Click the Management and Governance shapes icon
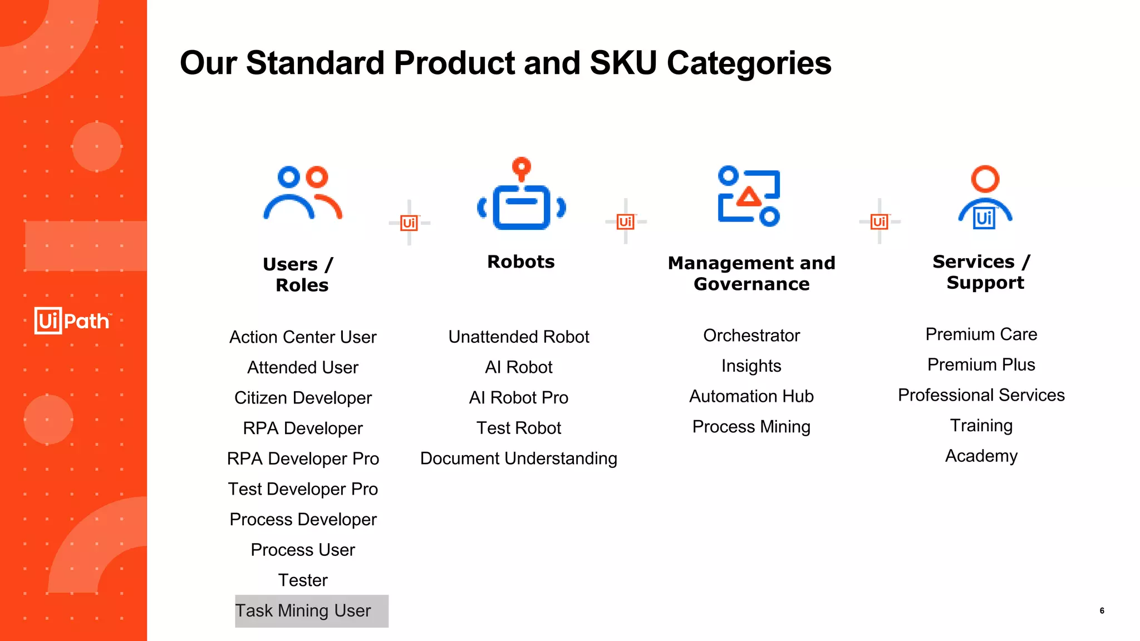The height and width of the screenshot is (641, 1140). tap(749, 196)
